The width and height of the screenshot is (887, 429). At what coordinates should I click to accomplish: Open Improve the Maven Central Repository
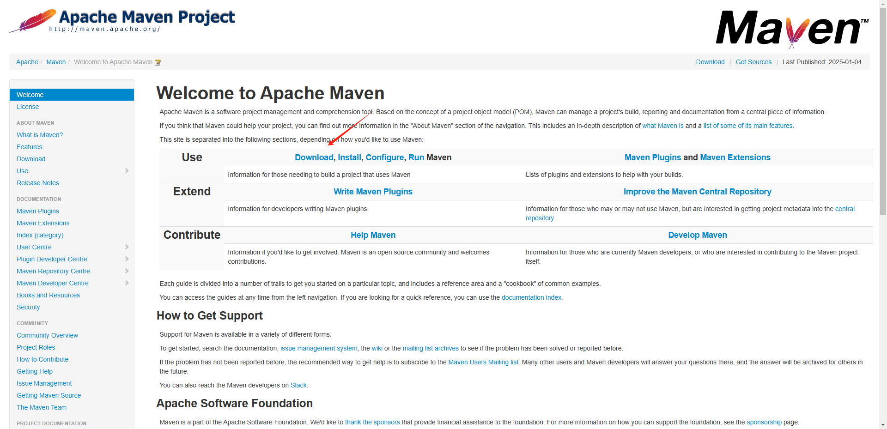pos(698,192)
